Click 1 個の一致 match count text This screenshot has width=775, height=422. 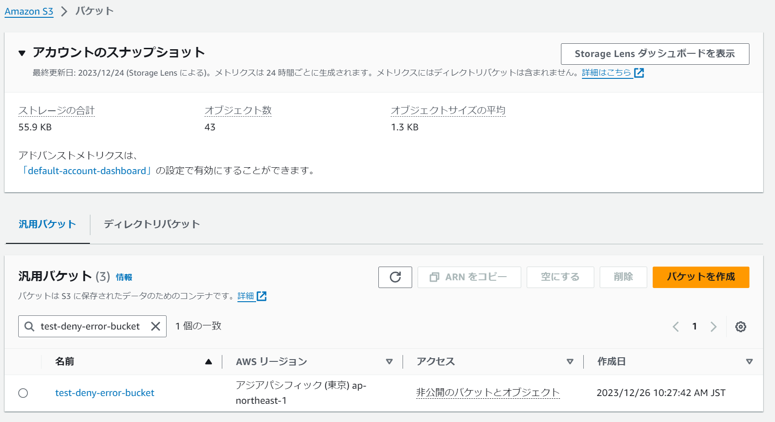[x=199, y=326]
